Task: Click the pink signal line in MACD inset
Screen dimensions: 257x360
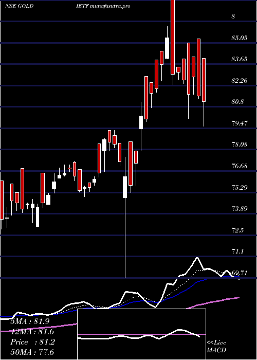Action: (141, 334)
